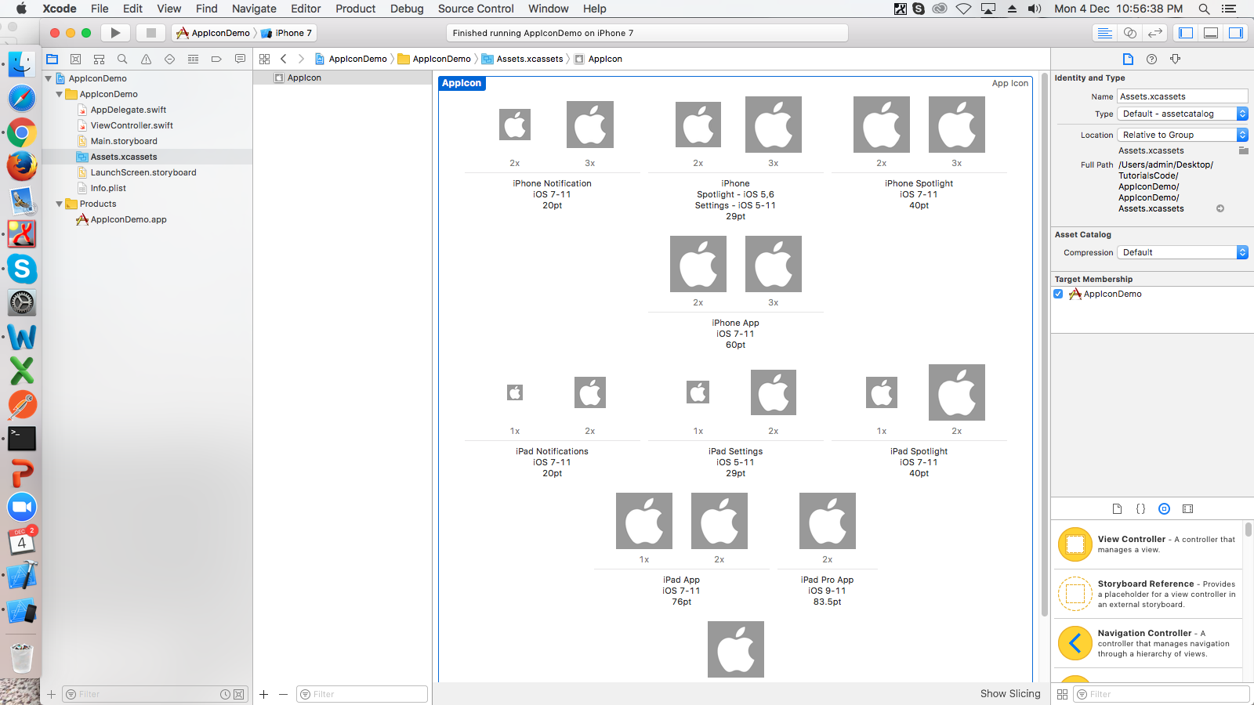This screenshot has width=1254, height=705.
Task: Reveal Assets.xcassets full path in Finder
Action: (1220, 208)
